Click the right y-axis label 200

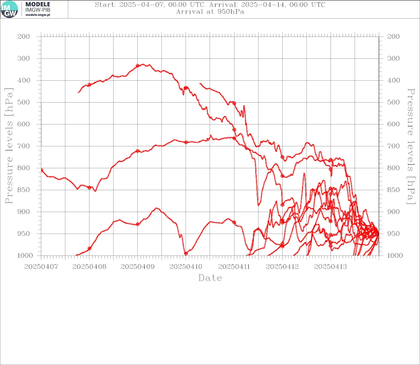[x=393, y=36]
